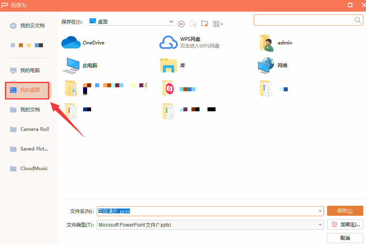
Task: Click the 取消 cancel button
Action: [345, 238]
